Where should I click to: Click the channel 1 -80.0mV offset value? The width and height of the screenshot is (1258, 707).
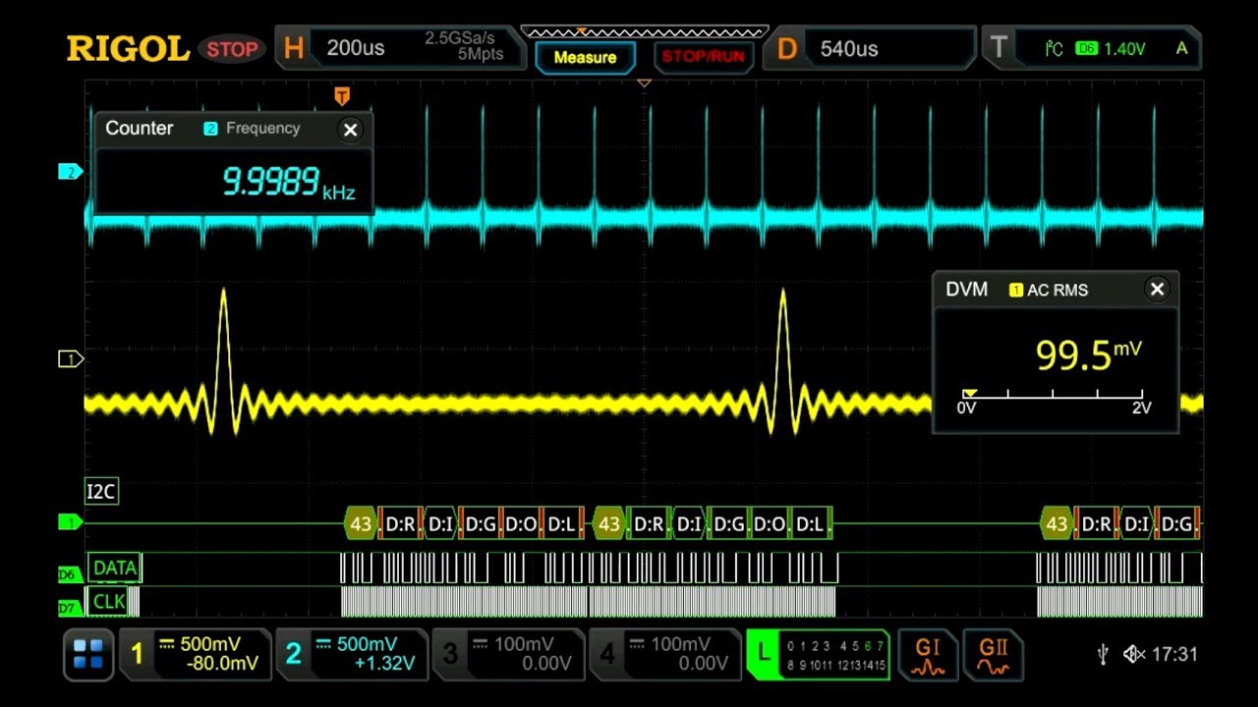tap(224, 665)
